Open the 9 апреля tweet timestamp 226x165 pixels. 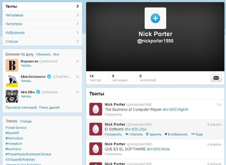[x=214, y=124]
